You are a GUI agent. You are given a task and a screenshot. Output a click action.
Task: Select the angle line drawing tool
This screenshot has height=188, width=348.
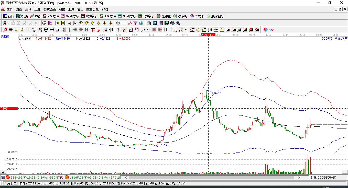143,30
